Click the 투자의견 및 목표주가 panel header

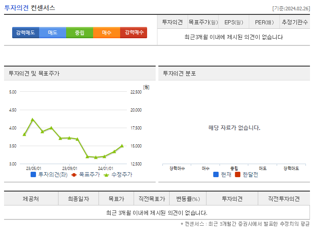tap(80, 73)
